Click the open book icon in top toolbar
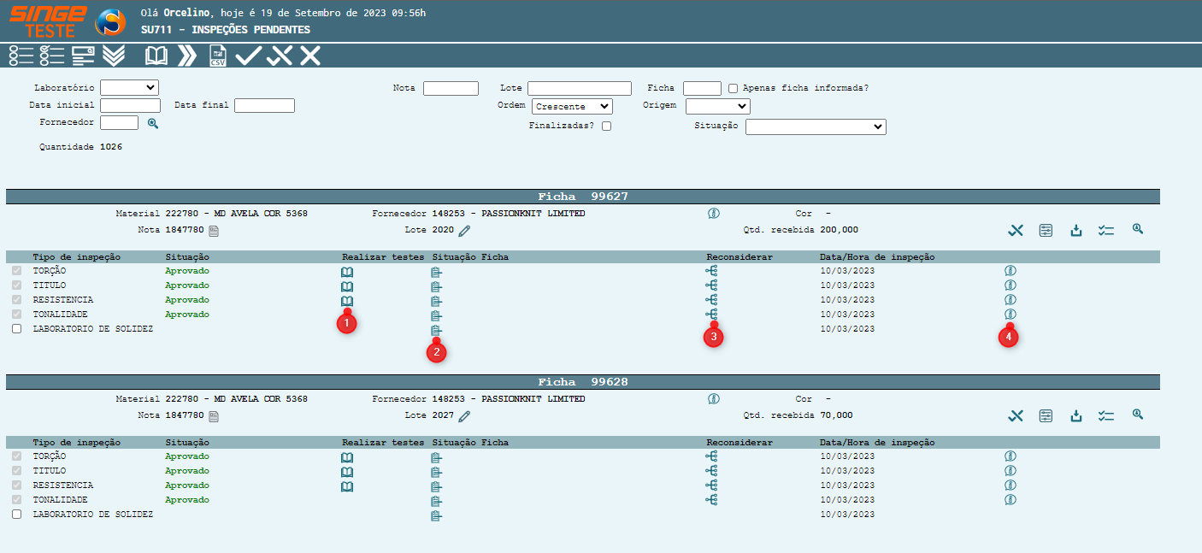This screenshot has height=553, width=1202. [156, 56]
